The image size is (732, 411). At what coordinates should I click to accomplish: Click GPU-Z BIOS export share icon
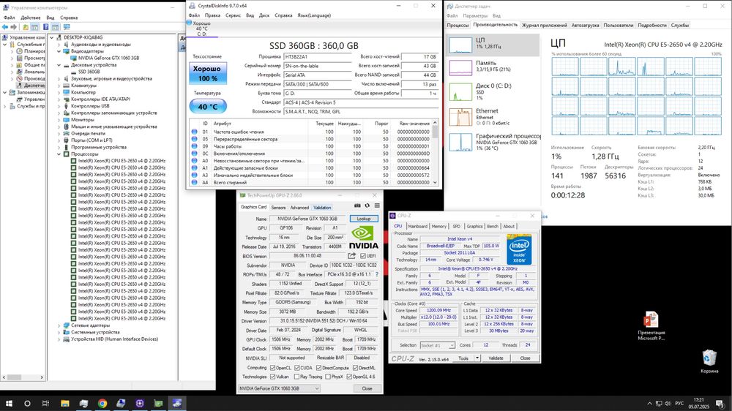[351, 256]
